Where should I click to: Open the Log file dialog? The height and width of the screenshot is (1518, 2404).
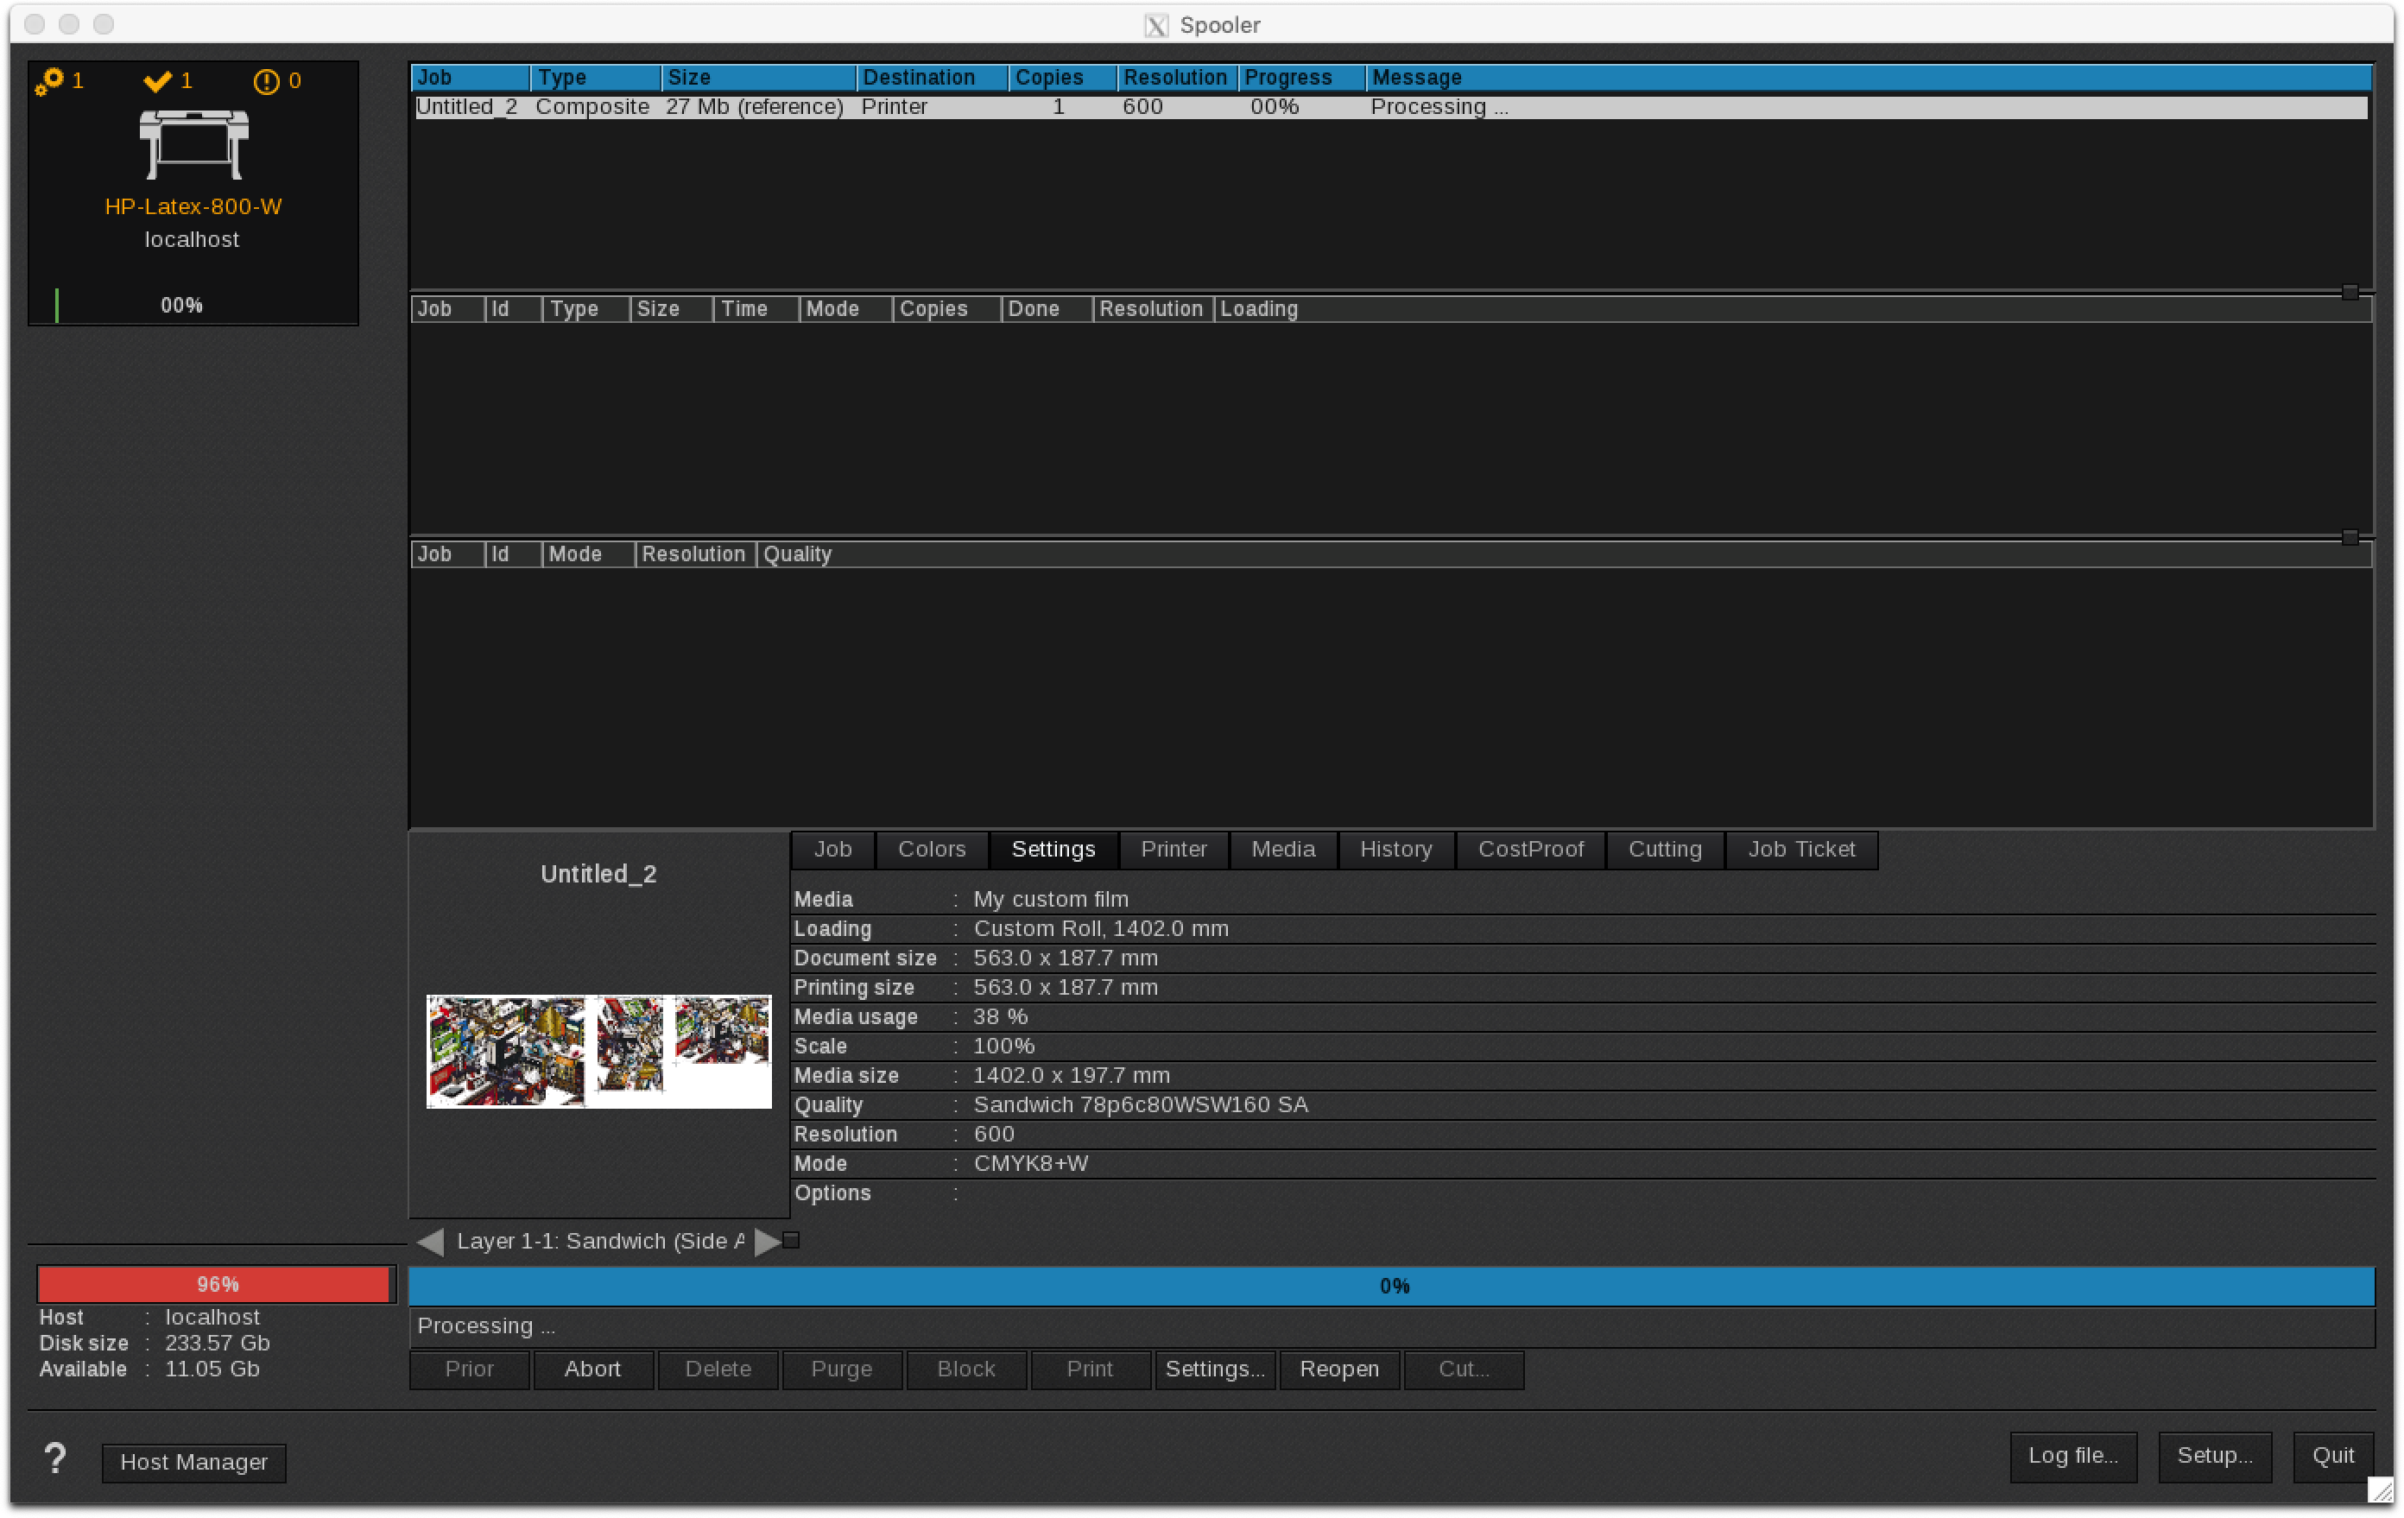(x=2072, y=1456)
